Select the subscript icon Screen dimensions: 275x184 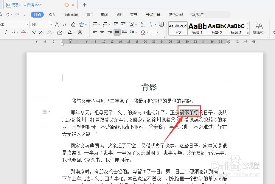[41, 32]
